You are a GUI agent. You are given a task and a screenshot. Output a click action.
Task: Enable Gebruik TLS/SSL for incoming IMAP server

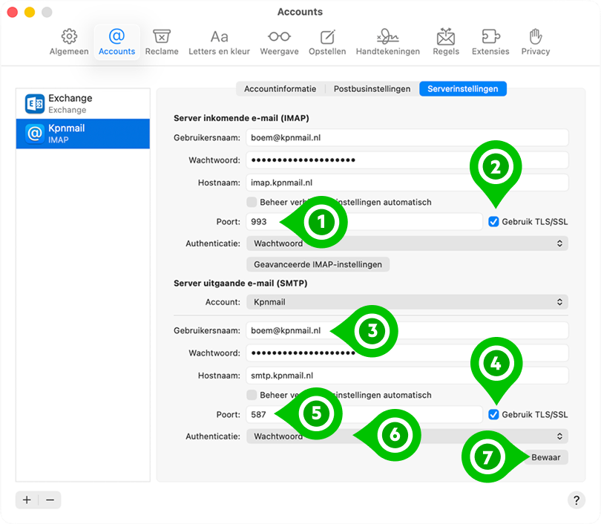(x=494, y=220)
